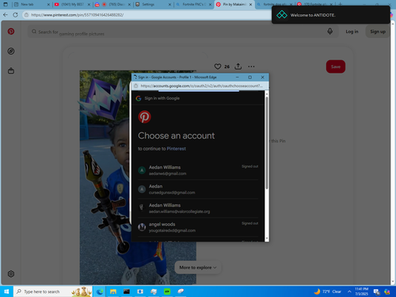Choose the aedanw6@gmail.com account
The width and height of the screenshot is (396, 297).
(x=198, y=170)
